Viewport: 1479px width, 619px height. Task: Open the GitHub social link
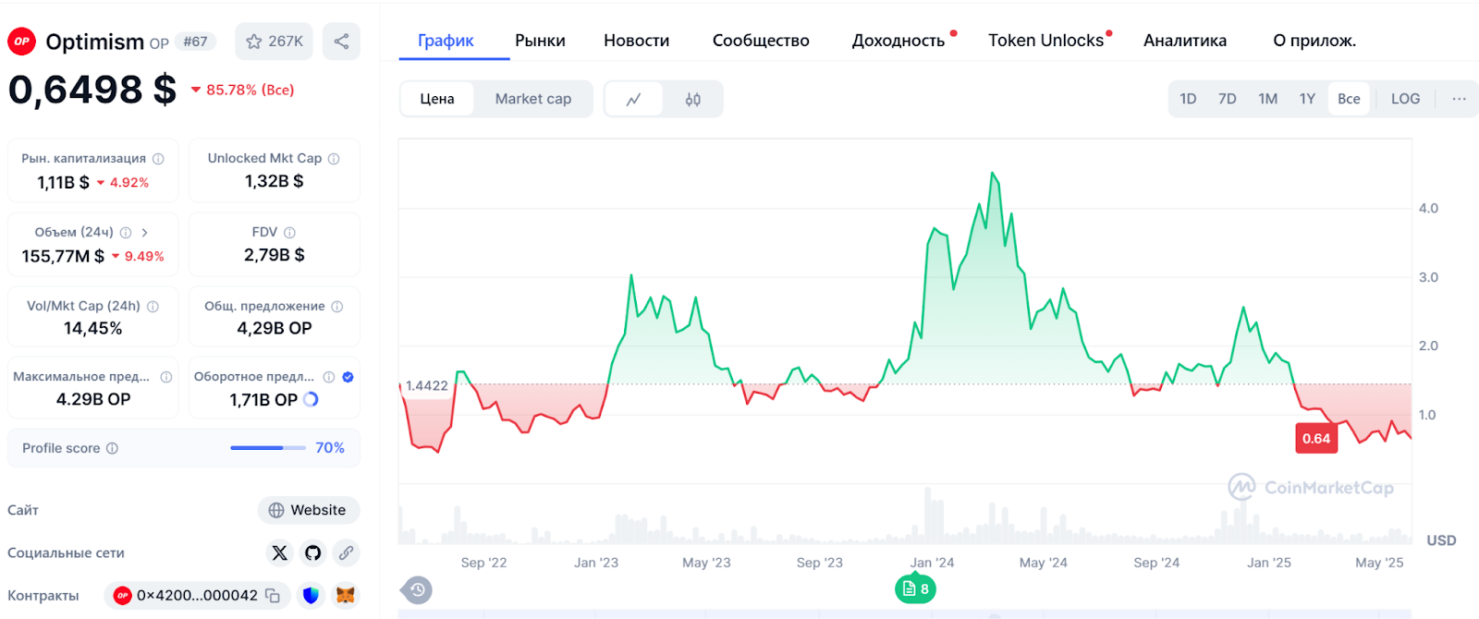pyautogui.click(x=312, y=552)
